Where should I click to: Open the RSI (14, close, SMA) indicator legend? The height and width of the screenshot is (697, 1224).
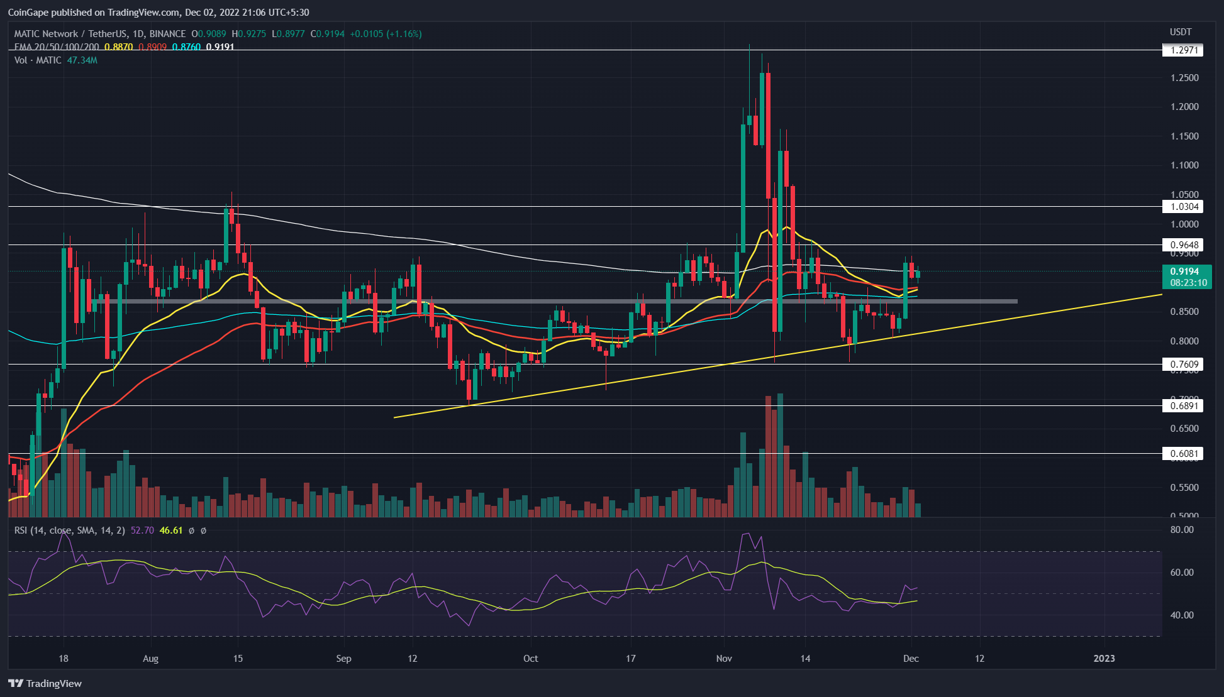[x=69, y=530]
